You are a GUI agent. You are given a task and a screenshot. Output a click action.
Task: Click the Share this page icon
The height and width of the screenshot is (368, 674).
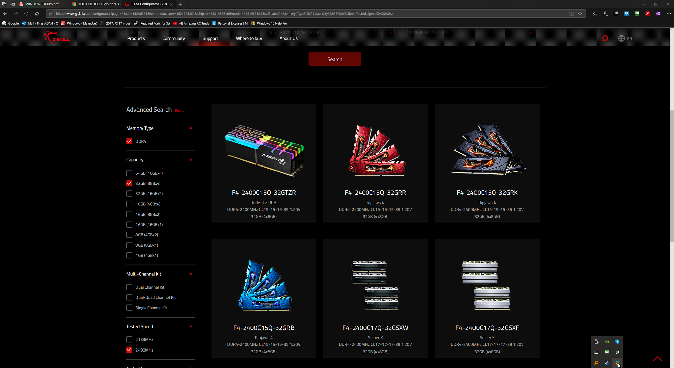click(616, 14)
